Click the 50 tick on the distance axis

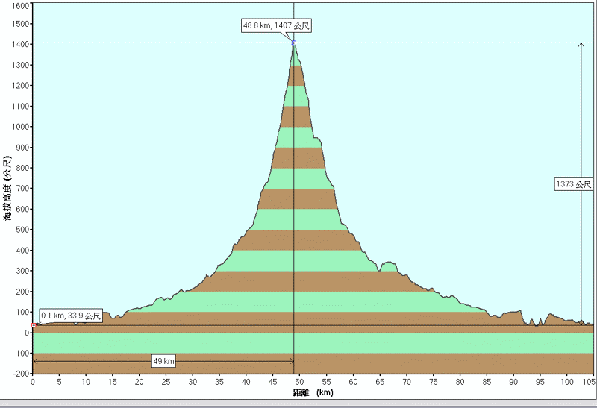pyautogui.click(x=300, y=382)
